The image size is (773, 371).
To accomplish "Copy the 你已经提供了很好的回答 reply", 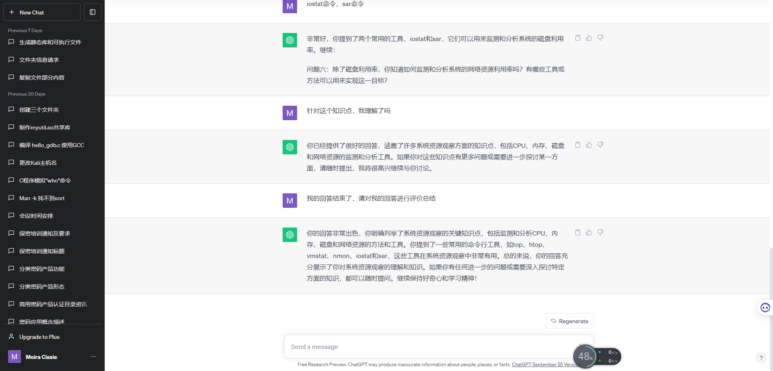I will point(578,145).
